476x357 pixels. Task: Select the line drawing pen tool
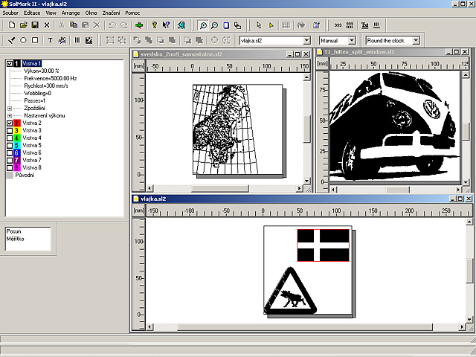pyautogui.click(x=12, y=40)
